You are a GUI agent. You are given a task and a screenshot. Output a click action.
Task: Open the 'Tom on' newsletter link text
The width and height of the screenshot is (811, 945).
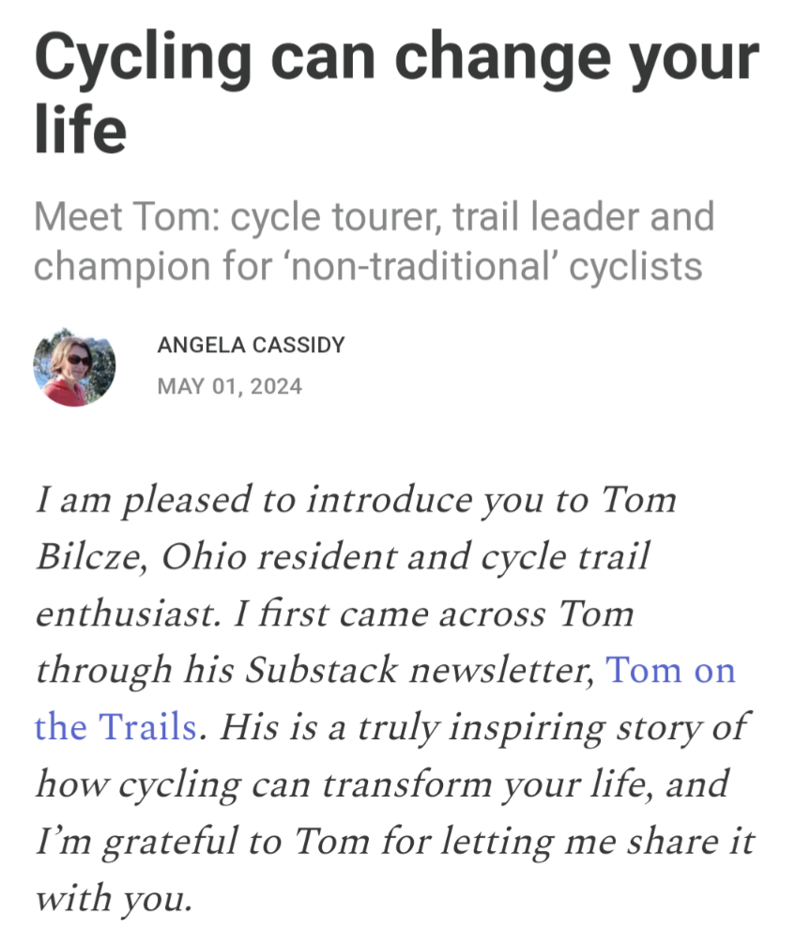pyautogui.click(x=670, y=670)
